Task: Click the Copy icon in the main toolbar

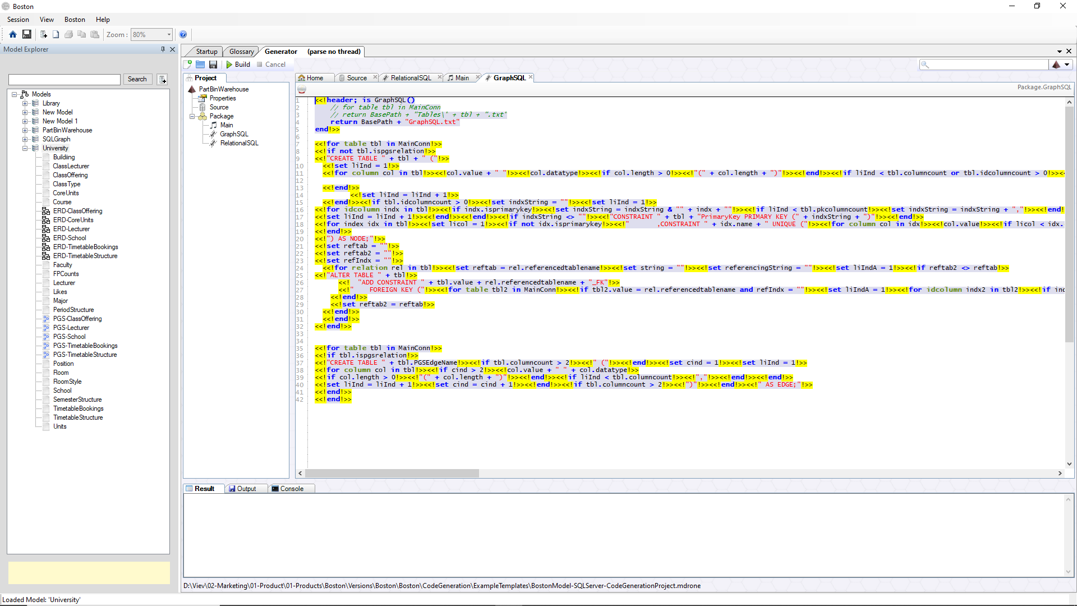Action: point(82,35)
